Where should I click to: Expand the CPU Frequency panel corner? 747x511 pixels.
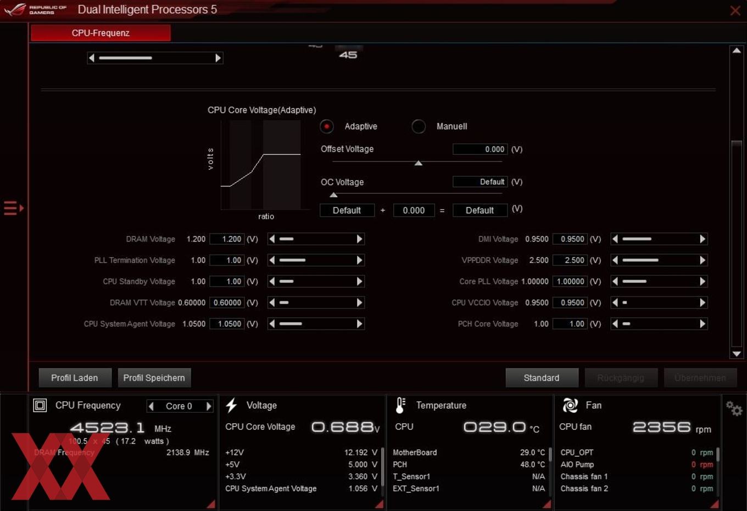point(211,504)
